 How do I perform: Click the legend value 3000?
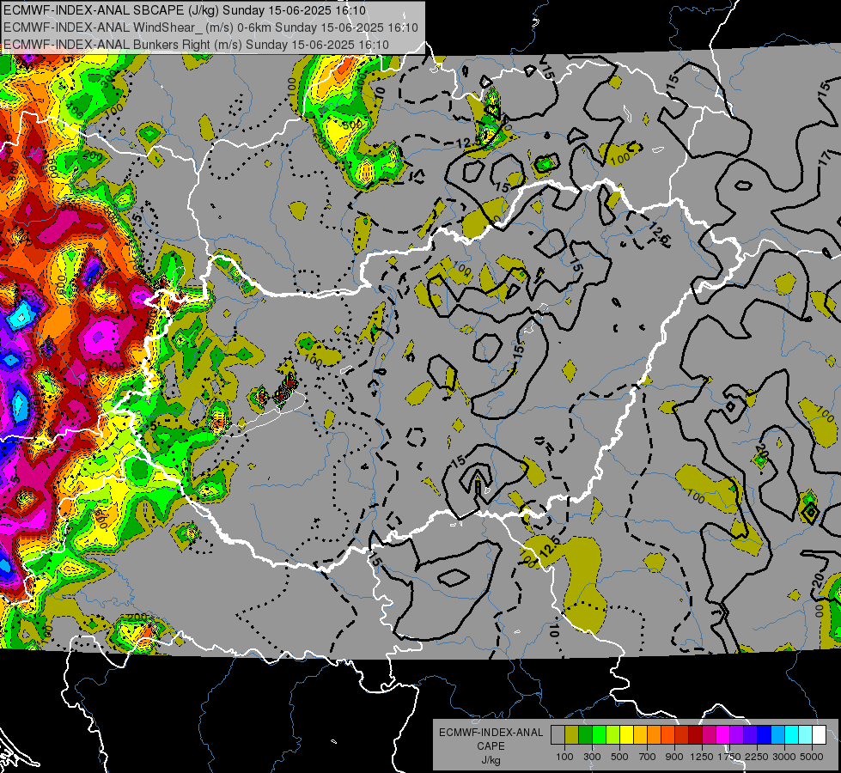pyautogui.click(x=784, y=758)
